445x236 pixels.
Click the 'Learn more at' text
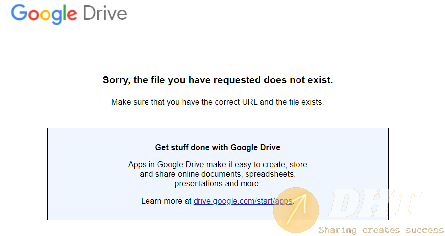point(166,201)
